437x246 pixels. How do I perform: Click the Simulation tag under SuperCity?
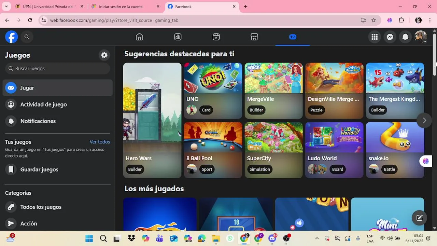[259, 169]
